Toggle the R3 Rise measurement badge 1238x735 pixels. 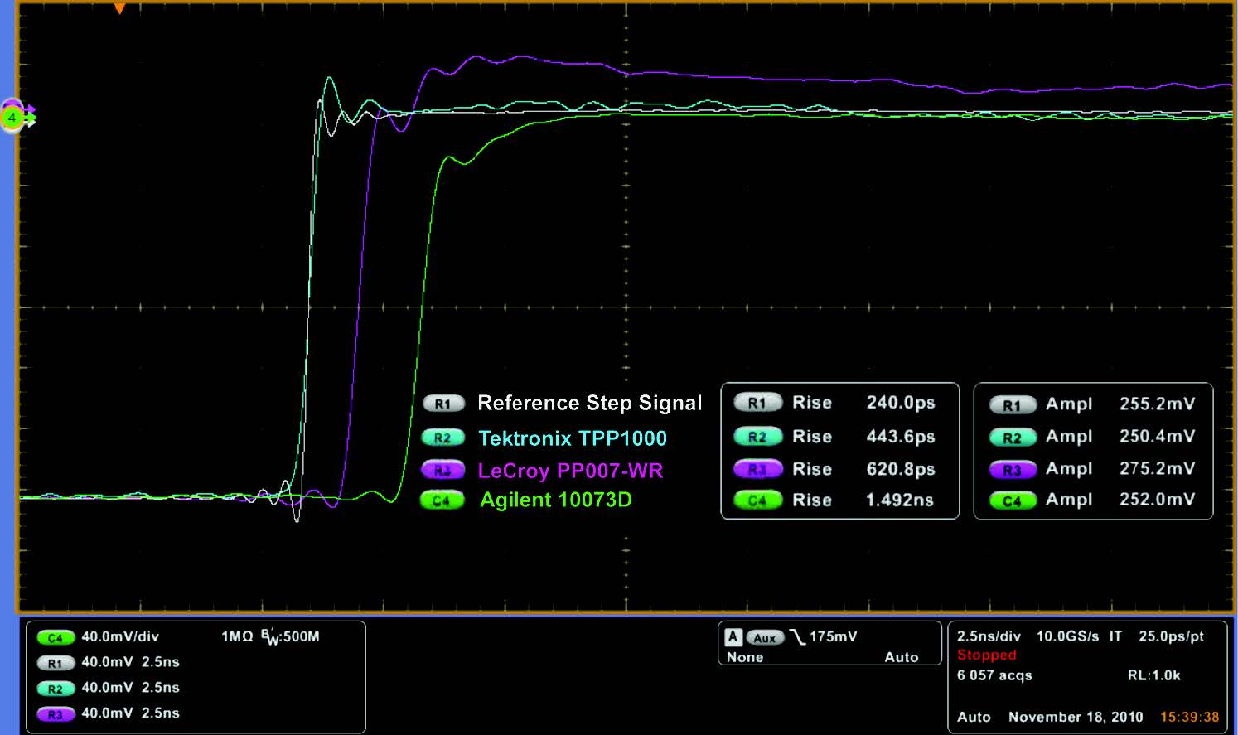(x=759, y=469)
